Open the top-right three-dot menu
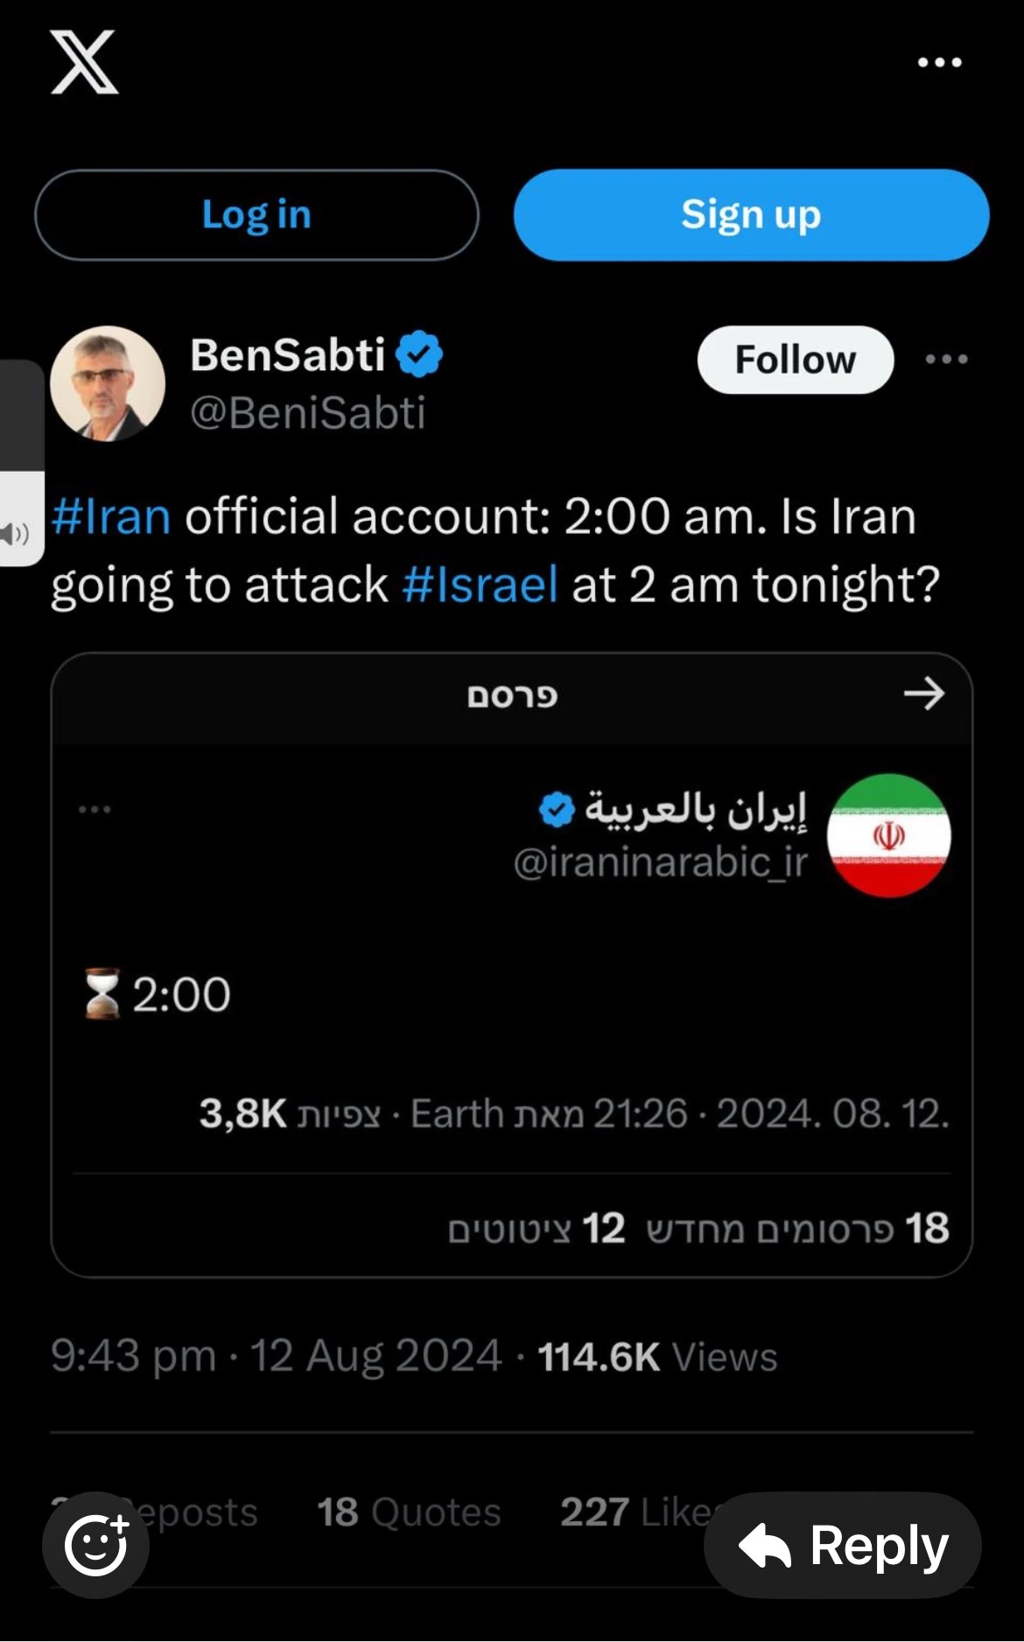 [x=940, y=62]
